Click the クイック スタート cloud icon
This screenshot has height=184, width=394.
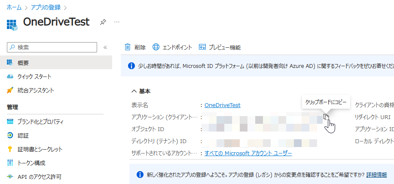pyautogui.click(x=10, y=77)
